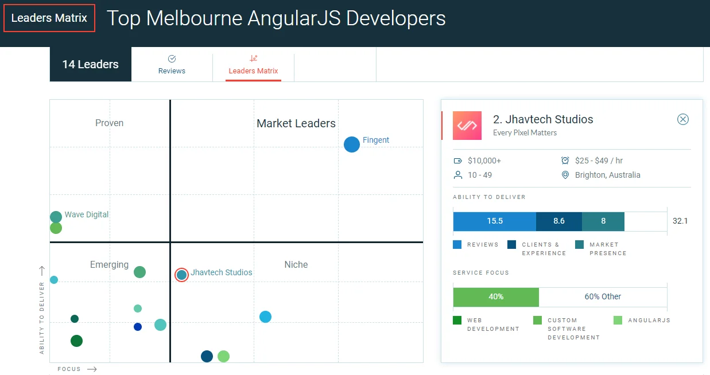
Task: Close the Jhavtech Studios details panel
Action: click(x=682, y=119)
